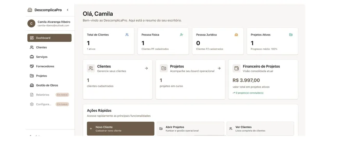Click the Fornecedores handshake icon in sidebar
Viewport: 351px width, 143px height.
point(32,66)
